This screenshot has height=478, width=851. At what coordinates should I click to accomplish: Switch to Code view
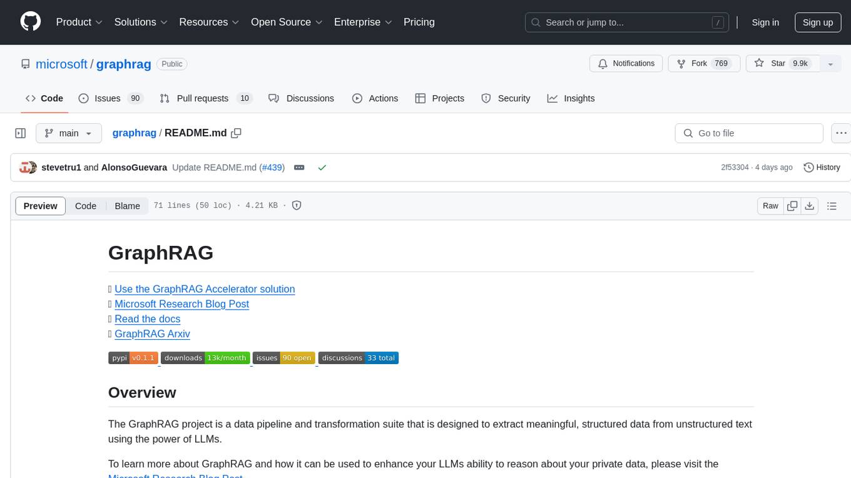point(86,206)
